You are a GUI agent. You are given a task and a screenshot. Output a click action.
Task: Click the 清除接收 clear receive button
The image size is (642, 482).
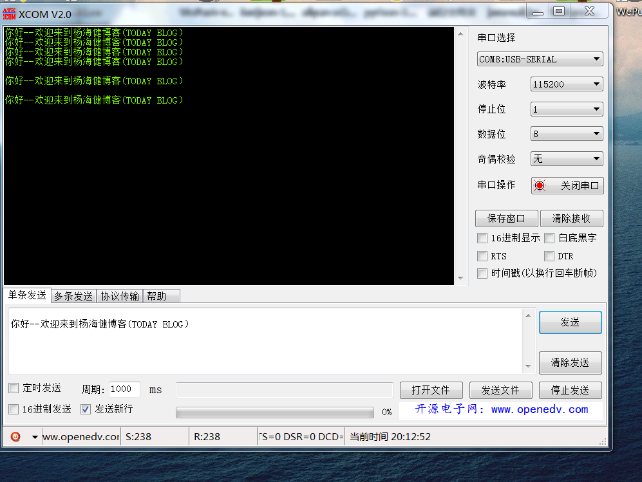click(x=572, y=219)
